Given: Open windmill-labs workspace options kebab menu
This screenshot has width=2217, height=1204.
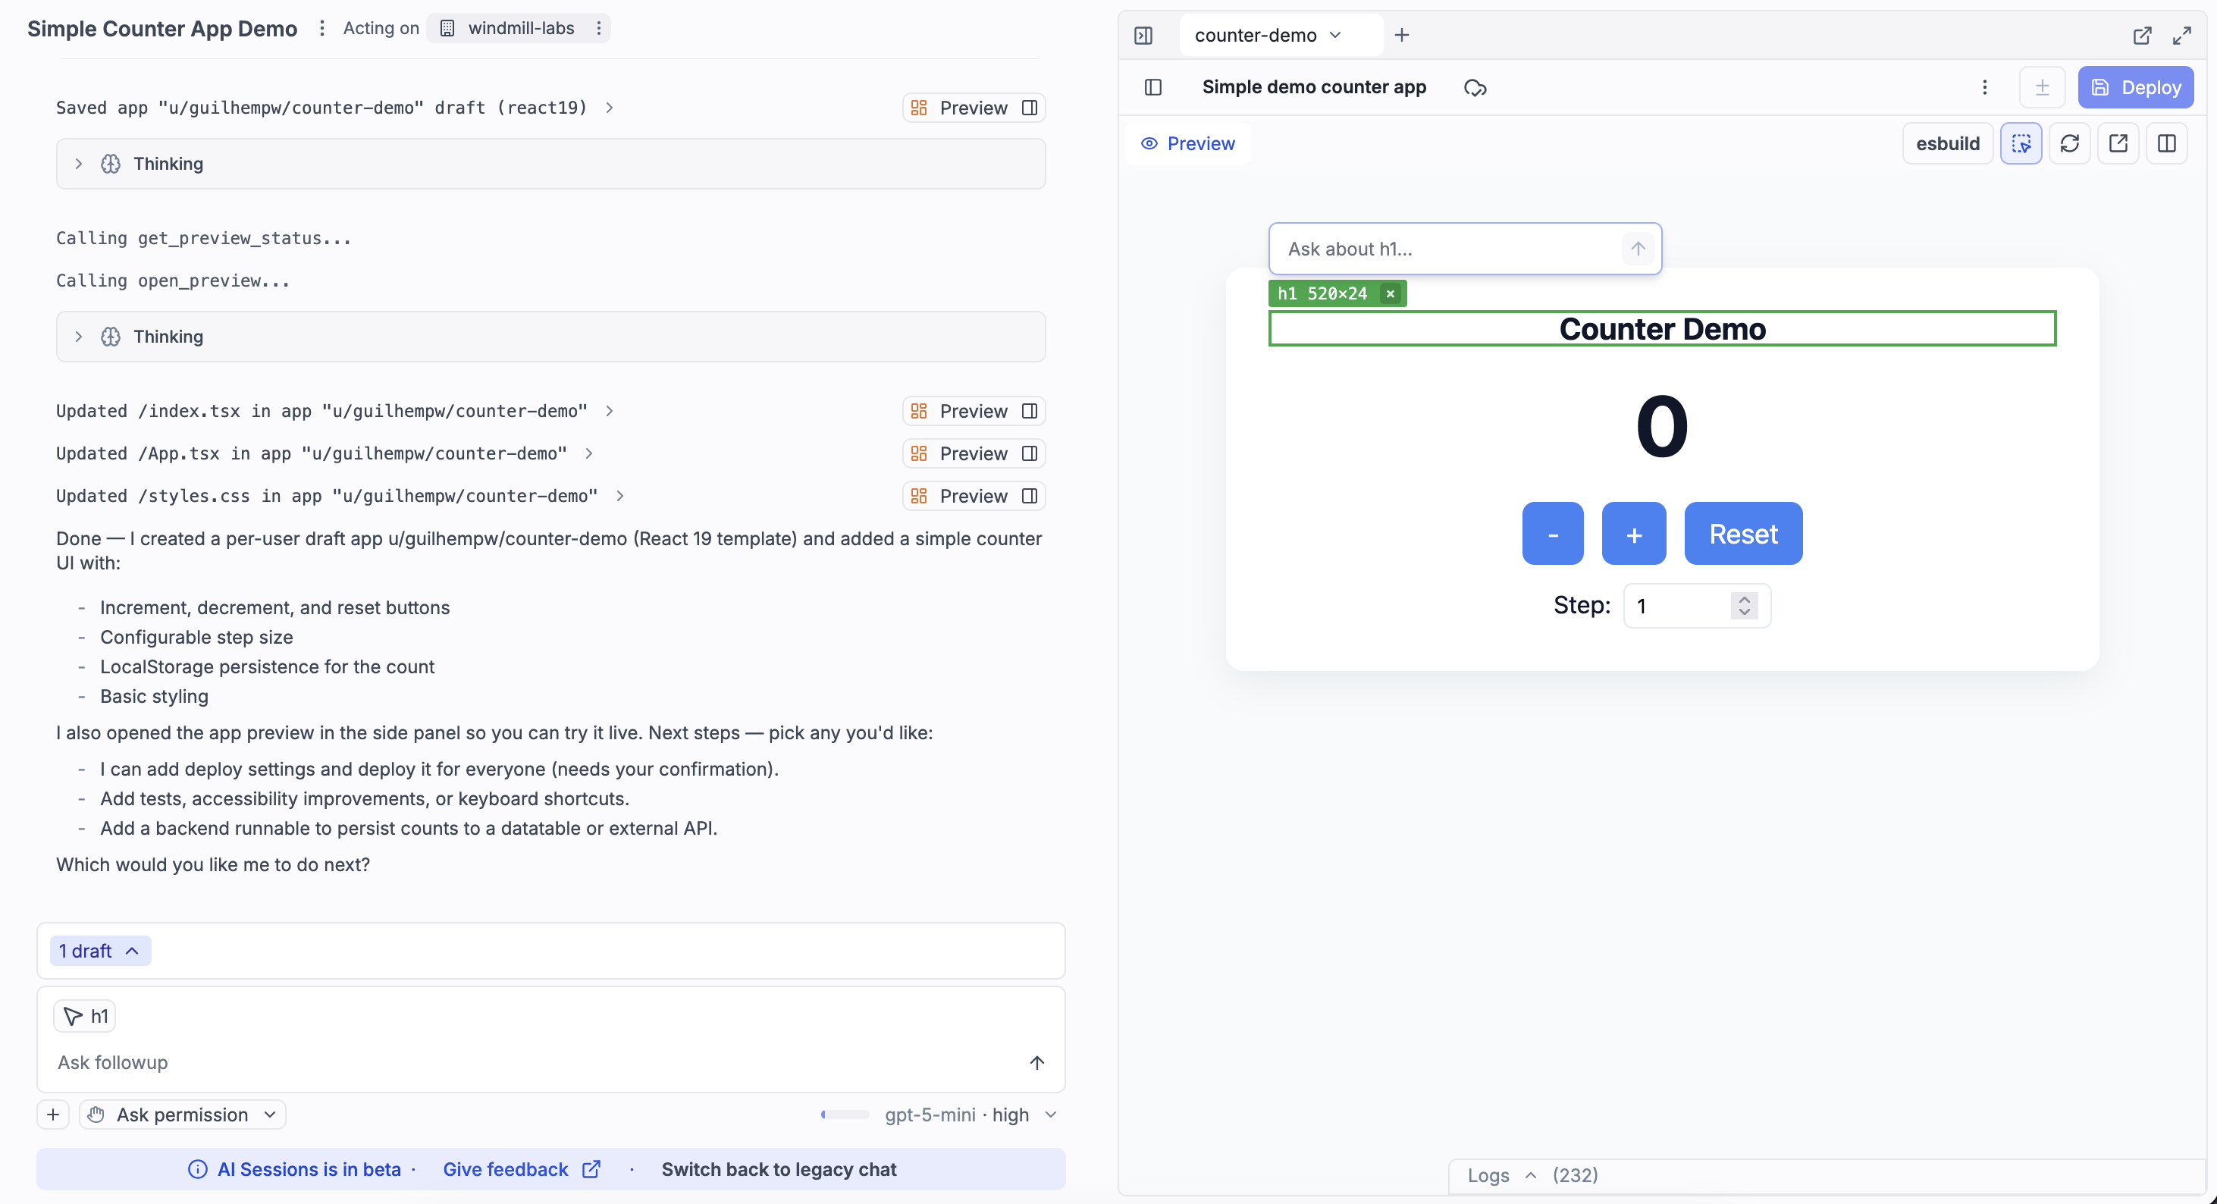Looking at the screenshot, I should (x=598, y=28).
